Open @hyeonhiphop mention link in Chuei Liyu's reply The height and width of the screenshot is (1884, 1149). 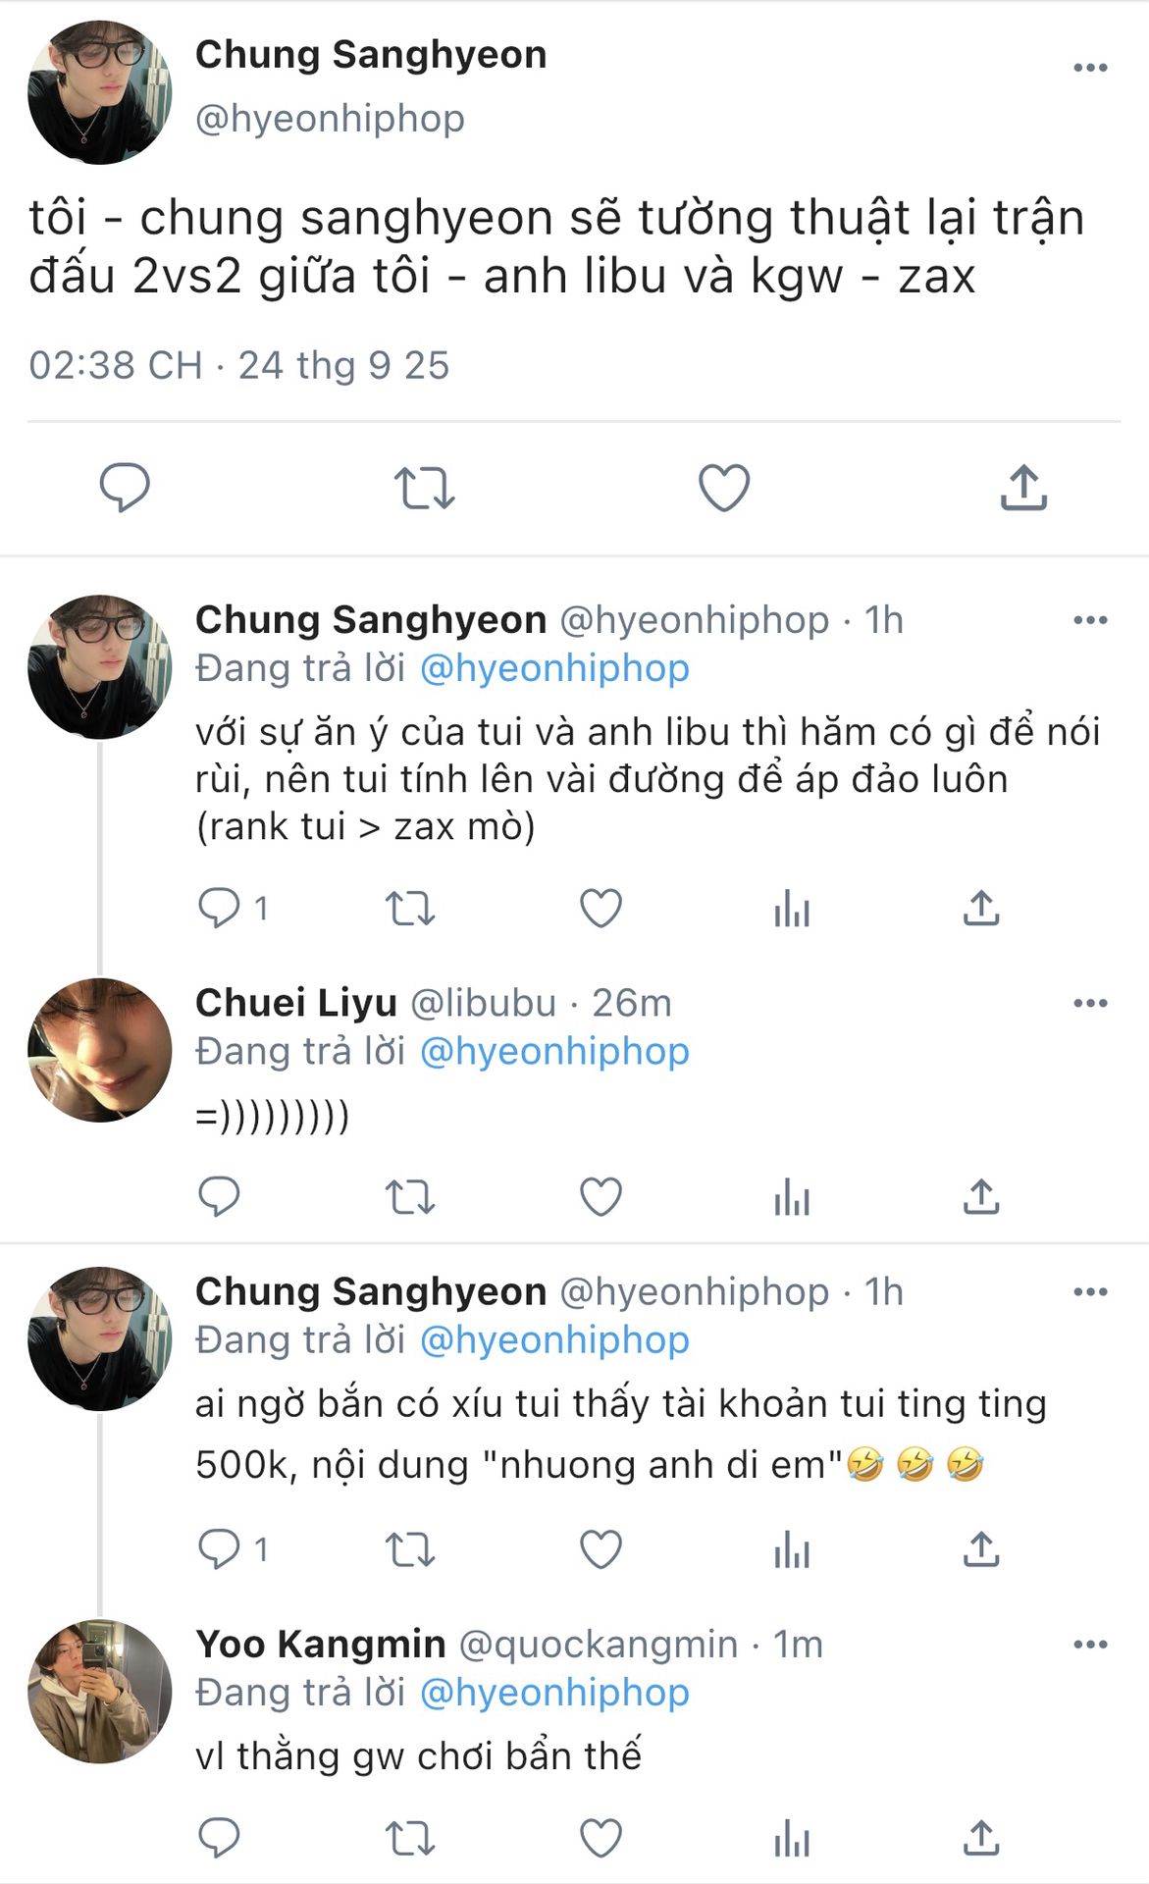554,1052
